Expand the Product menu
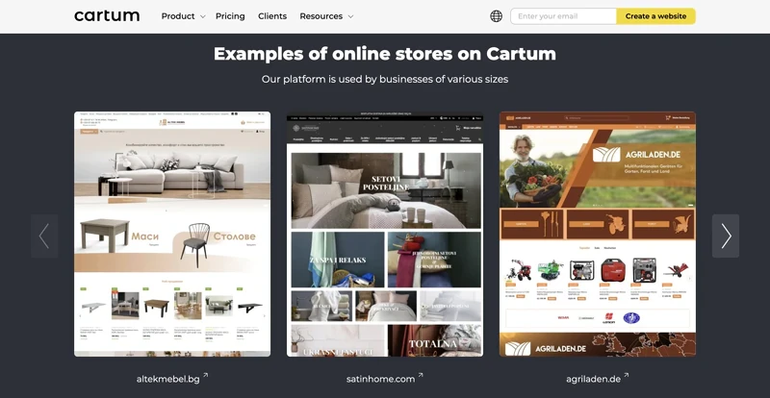770x398 pixels. click(183, 16)
